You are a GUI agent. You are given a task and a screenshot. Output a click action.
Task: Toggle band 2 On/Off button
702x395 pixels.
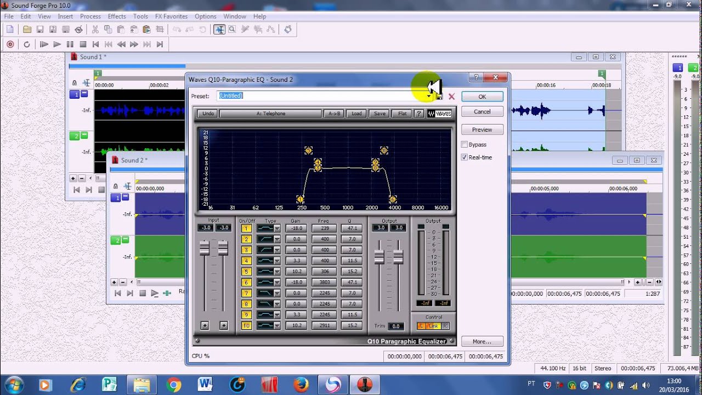[x=246, y=239]
